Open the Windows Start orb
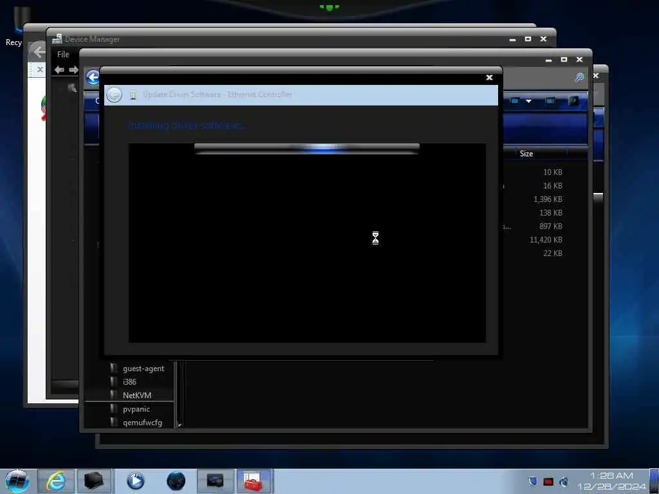Viewport: 659px width, 494px height. (x=17, y=481)
